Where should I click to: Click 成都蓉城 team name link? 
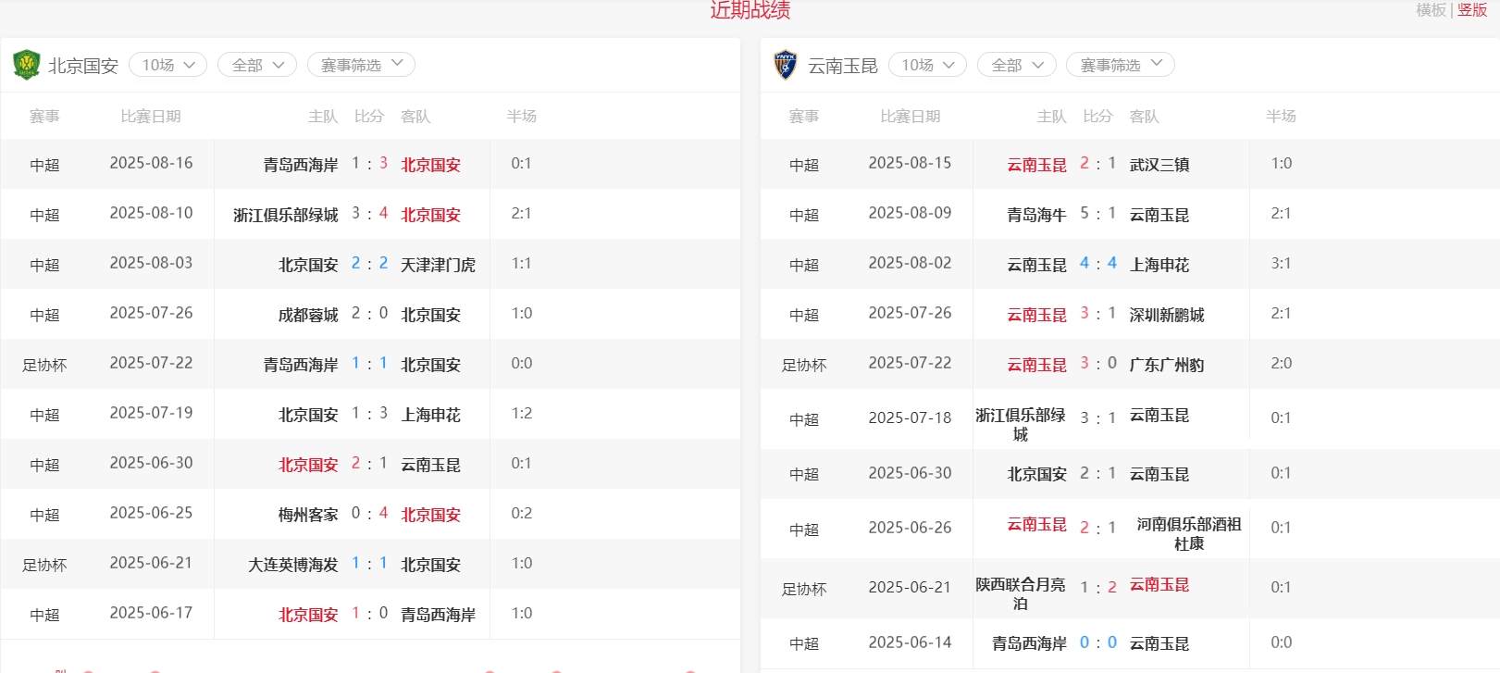[308, 315]
